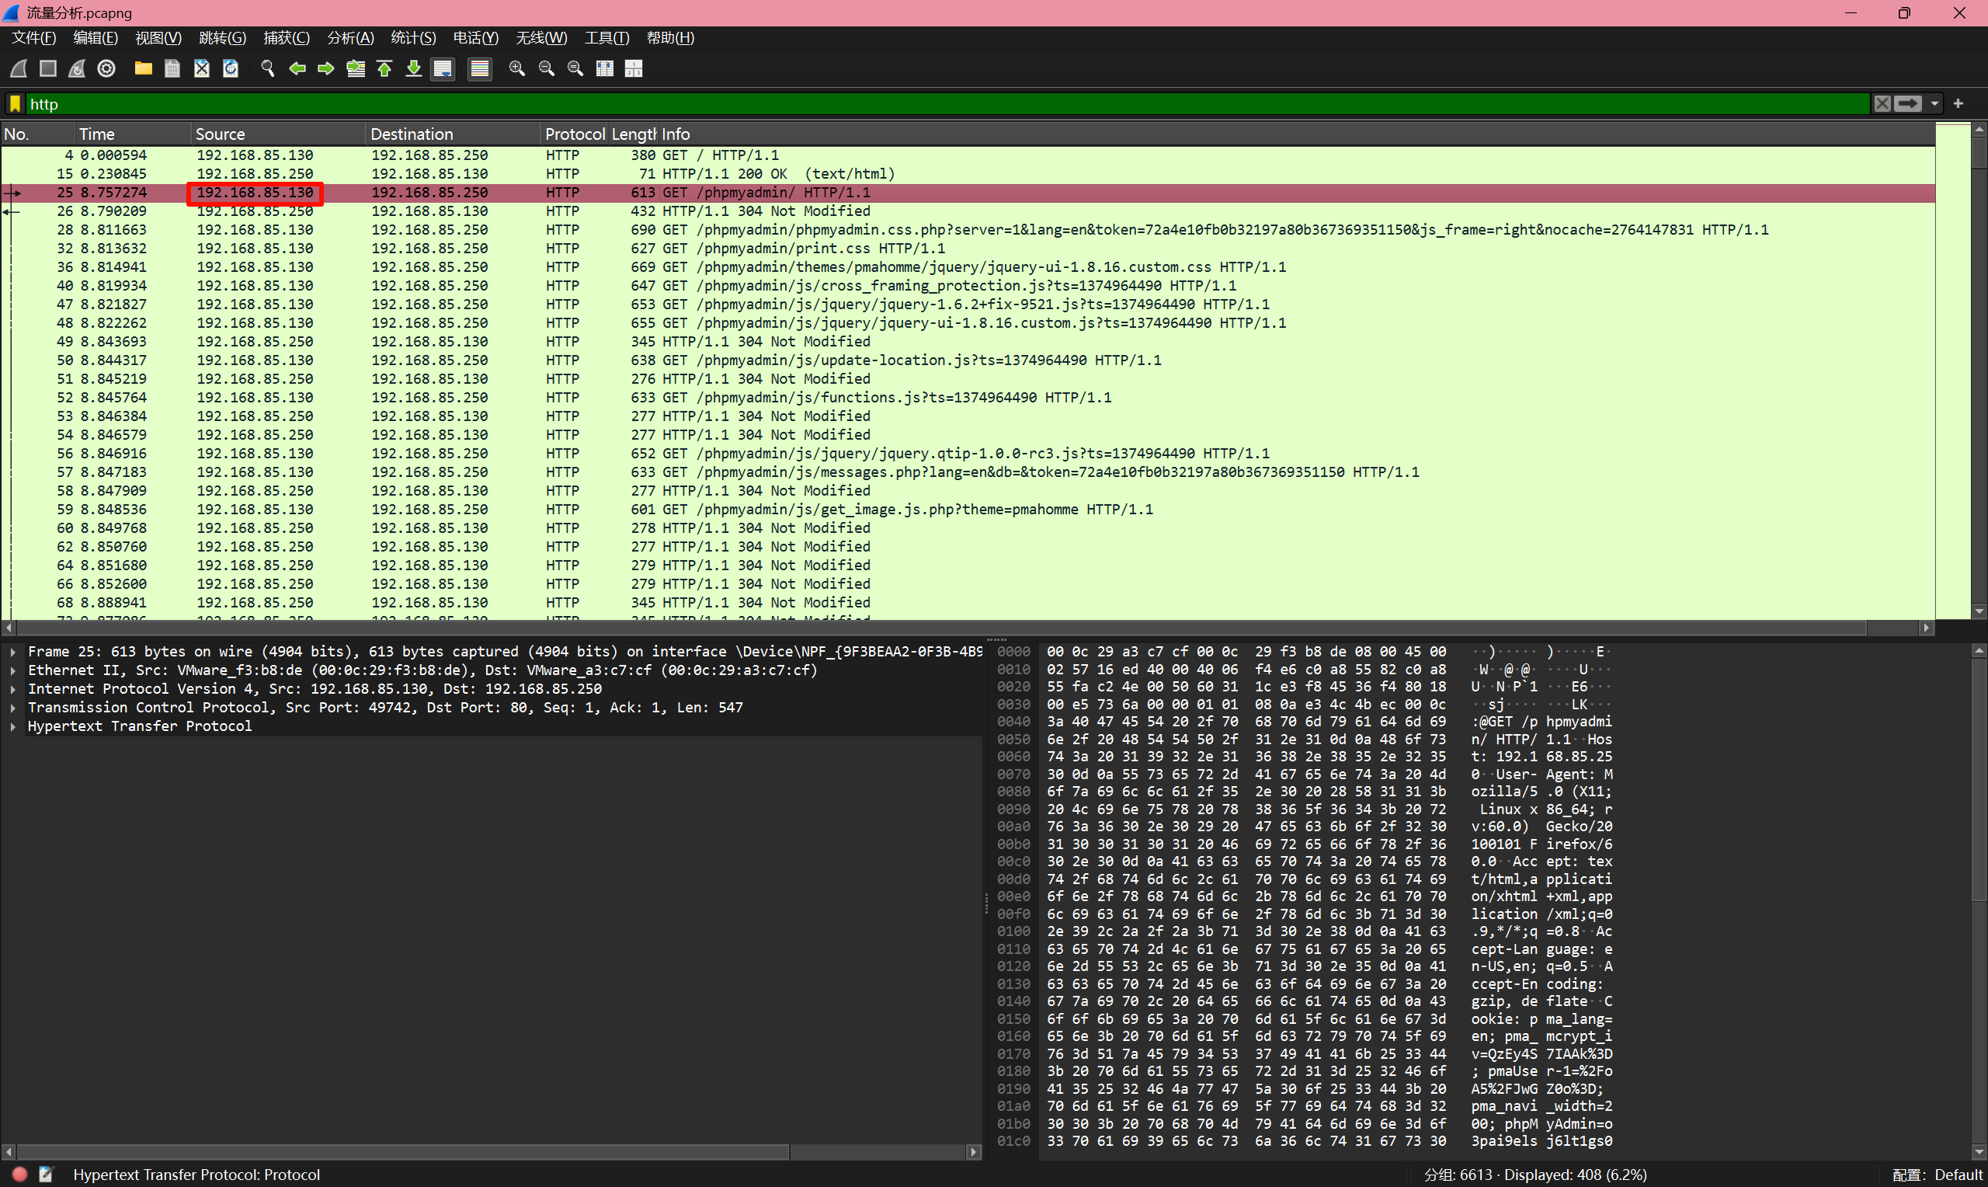Open the 编辑(E) menu
Screen dimensions: 1988x1187
[x=95, y=37]
